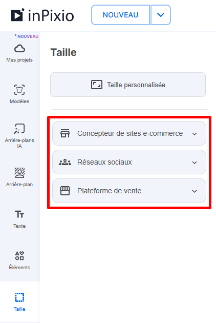Select the Taille dashed-square icon

(19, 297)
